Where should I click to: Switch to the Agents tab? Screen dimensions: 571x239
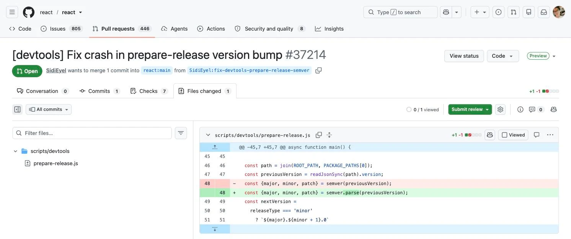pos(175,29)
